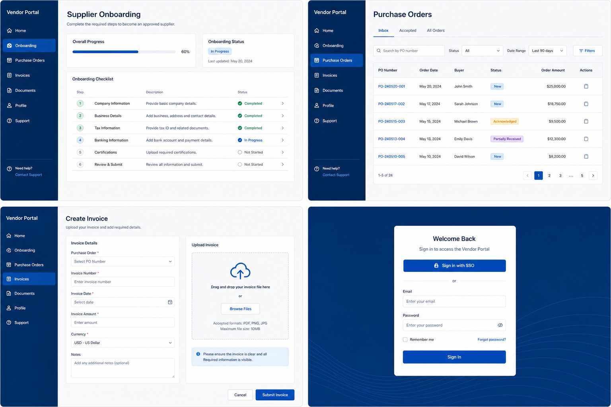611x407 pixels.
Task: Go to page 3 in PO pagination
Action: (560, 175)
